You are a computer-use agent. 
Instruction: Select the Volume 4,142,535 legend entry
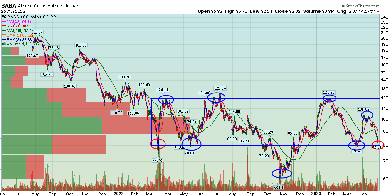20,44
